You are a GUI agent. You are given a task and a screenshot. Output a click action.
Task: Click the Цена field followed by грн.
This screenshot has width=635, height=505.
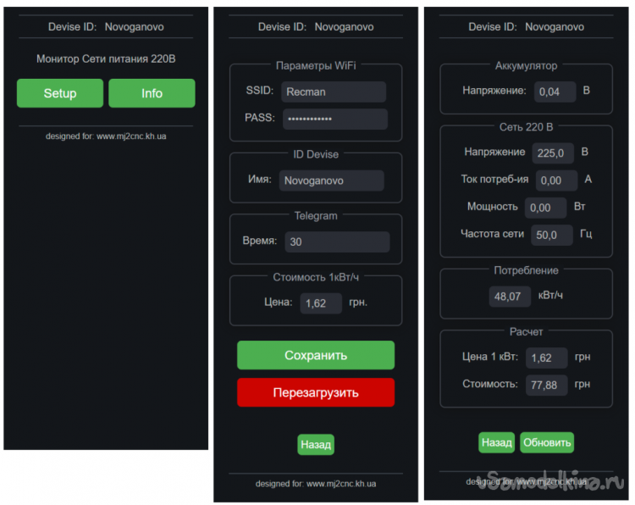coord(321,303)
